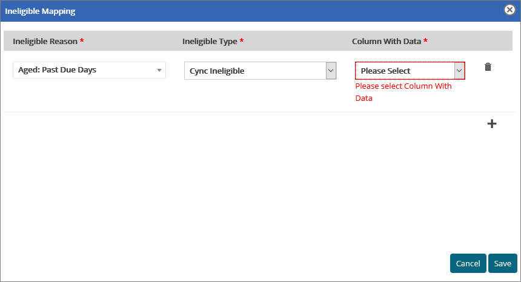
Task: Click the Ineligible Reason column header
Action: (x=45, y=41)
